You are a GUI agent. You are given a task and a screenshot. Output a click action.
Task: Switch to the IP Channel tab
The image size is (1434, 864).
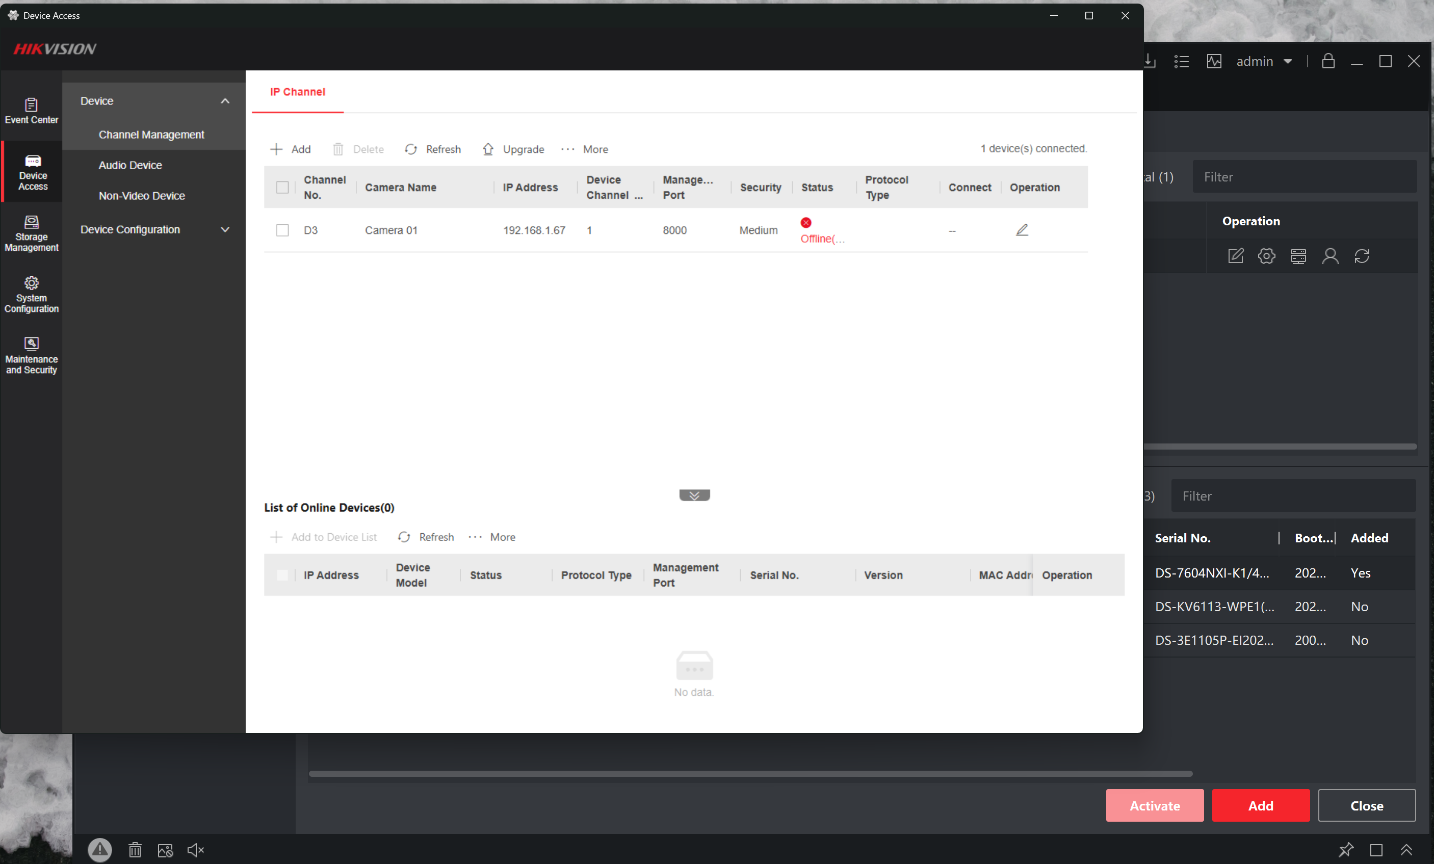pos(297,92)
